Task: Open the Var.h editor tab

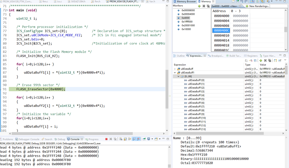Action: [151, 1]
